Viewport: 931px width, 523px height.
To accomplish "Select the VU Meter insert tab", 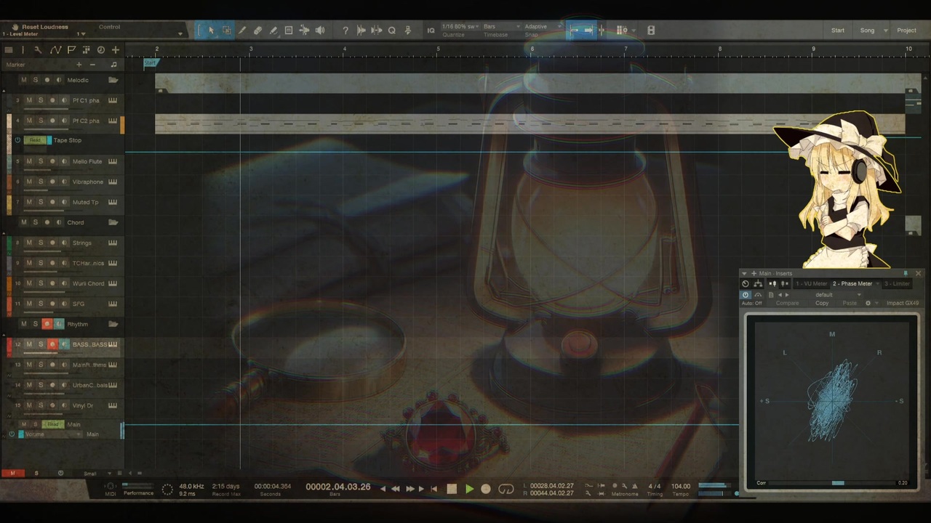I will click(x=812, y=284).
